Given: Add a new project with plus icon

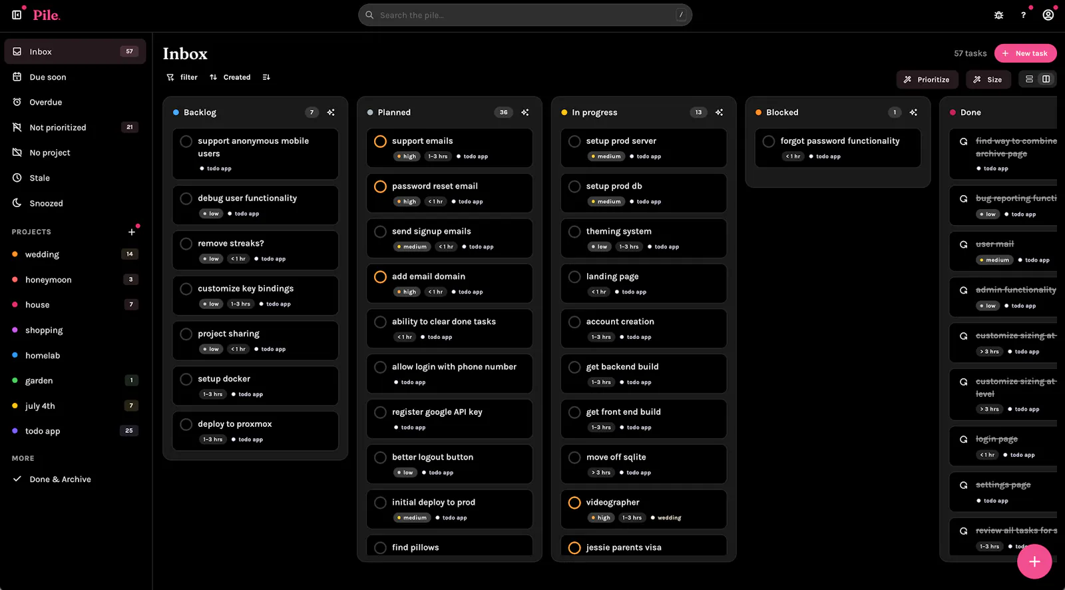Looking at the screenshot, I should [132, 232].
